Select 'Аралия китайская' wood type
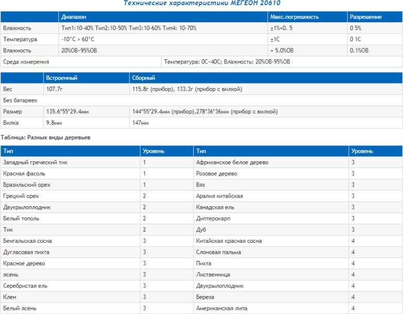403x314 pixels. coord(219,196)
